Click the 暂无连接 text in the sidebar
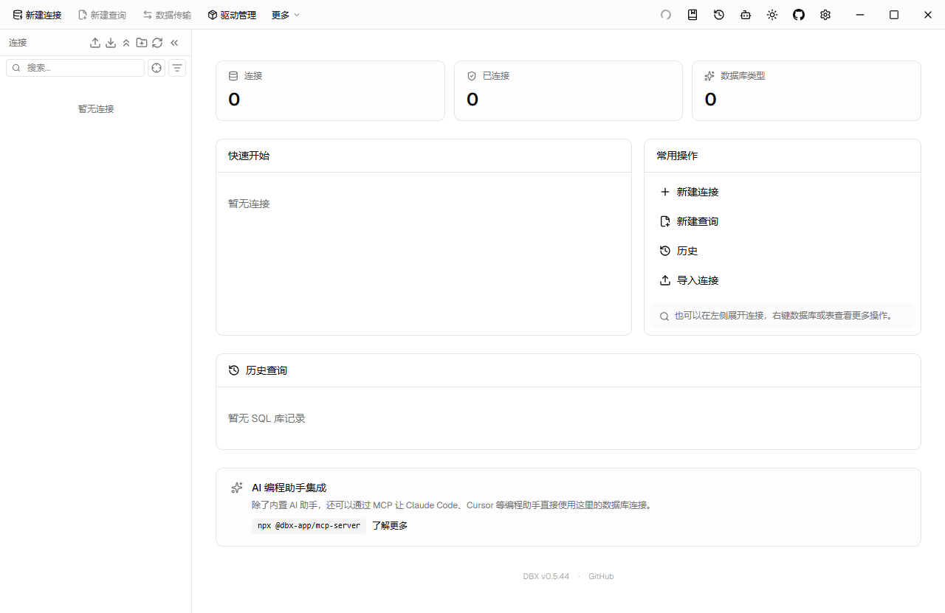The width and height of the screenshot is (945, 613). [x=96, y=108]
